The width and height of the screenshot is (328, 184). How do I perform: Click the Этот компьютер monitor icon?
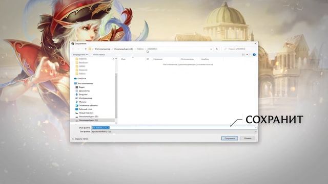tap(75, 83)
